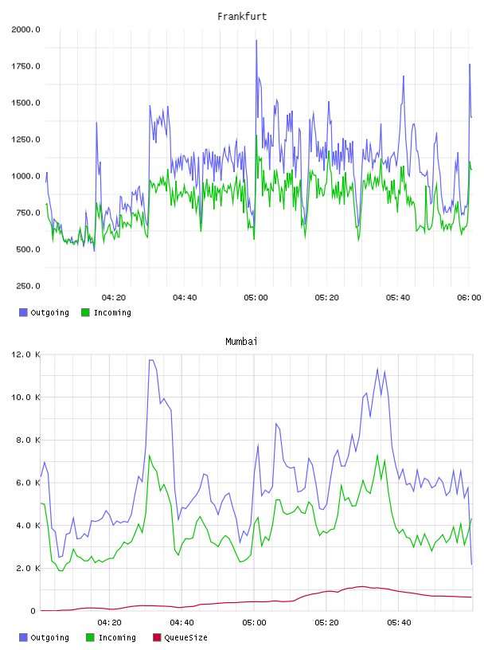
Task: Click the 1750.0 y-axis label in Frankfurt chart
Action: coord(25,66)
